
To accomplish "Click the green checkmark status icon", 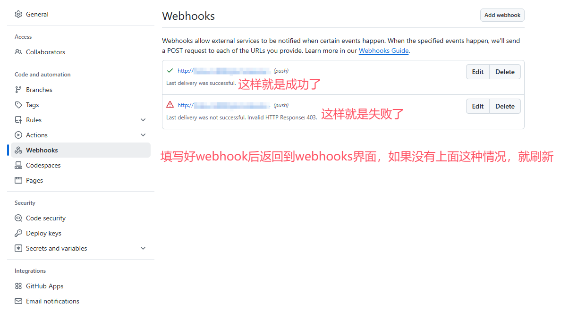I will [x=170, y=71].
